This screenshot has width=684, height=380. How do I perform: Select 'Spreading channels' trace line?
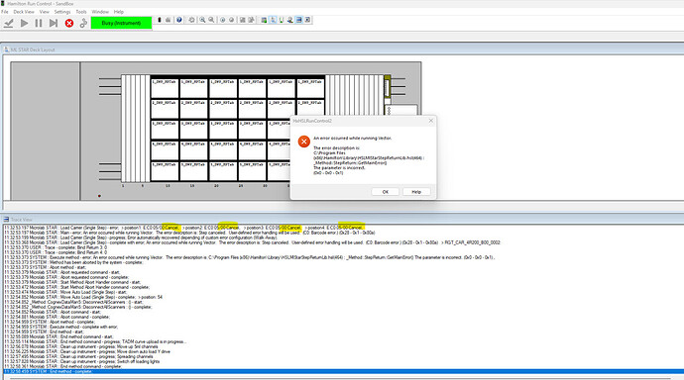[x=78, y=356]
